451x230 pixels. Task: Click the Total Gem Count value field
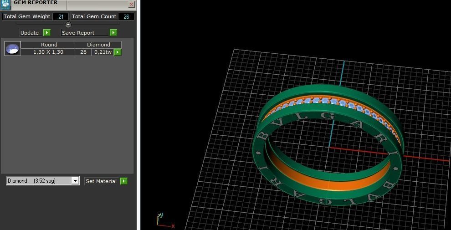point(126,17)
